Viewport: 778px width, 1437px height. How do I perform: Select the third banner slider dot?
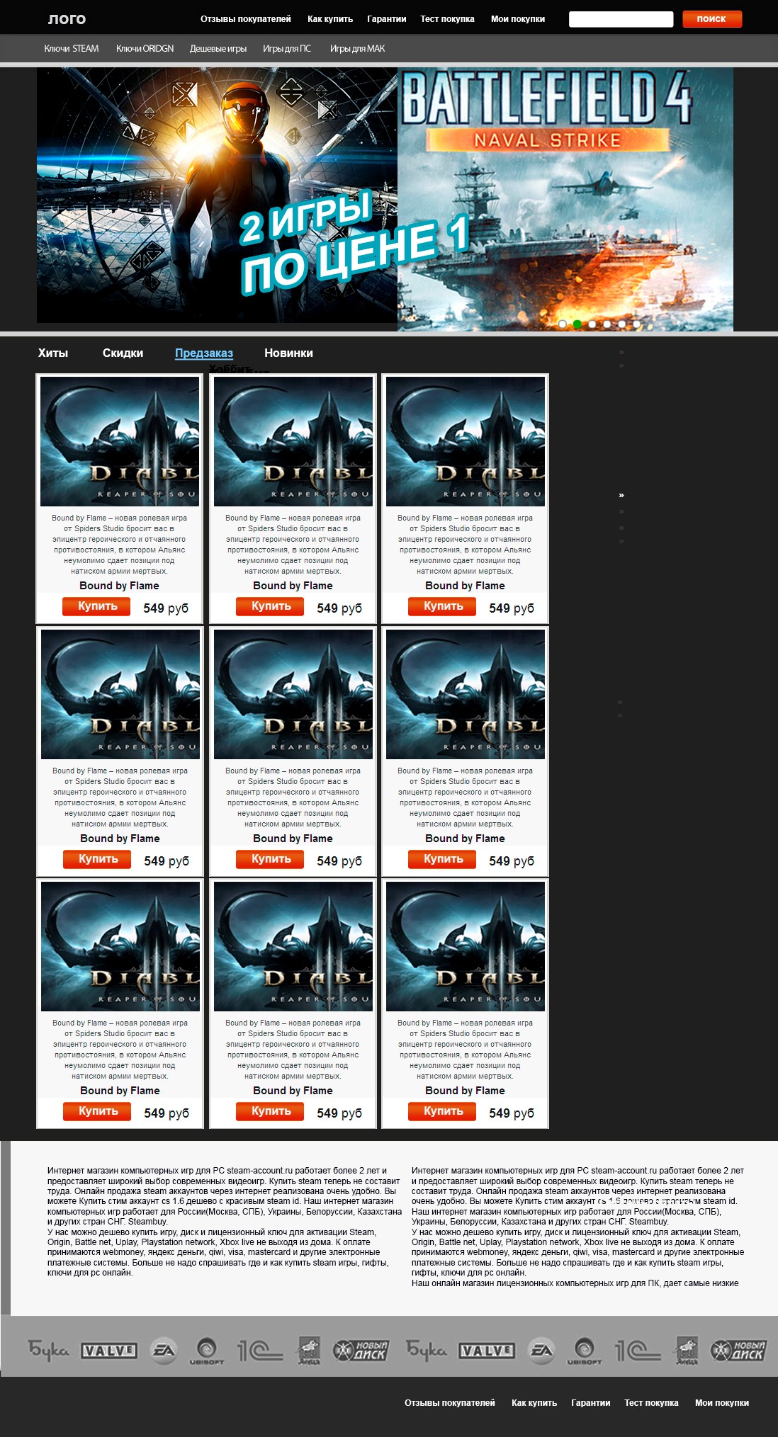[x=592, y=324]
